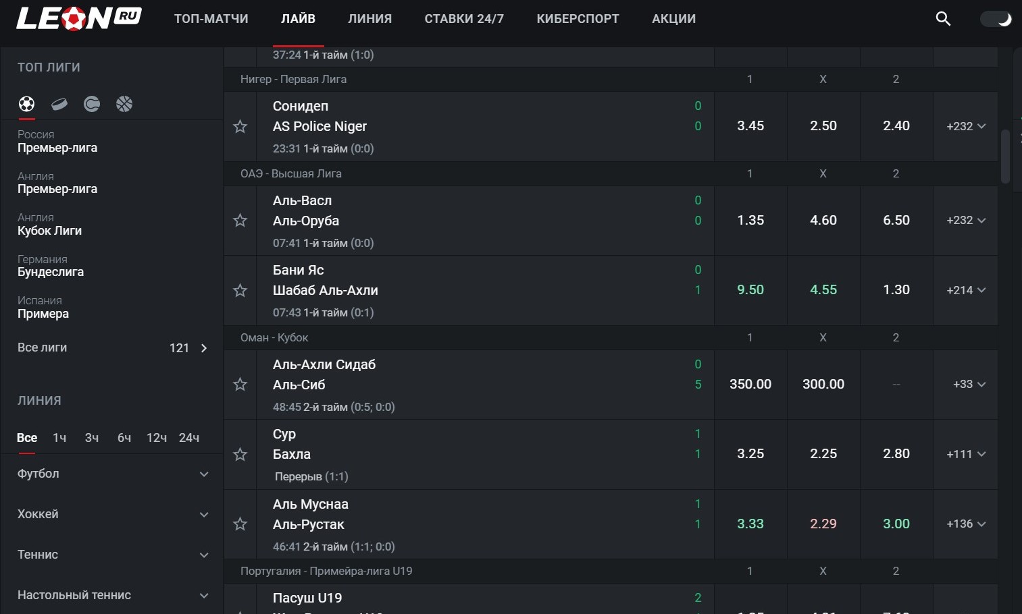Screen dimensions: 1022x614
Task: Bet on Бани Яс win at 9.50
Action: [750, 290]
